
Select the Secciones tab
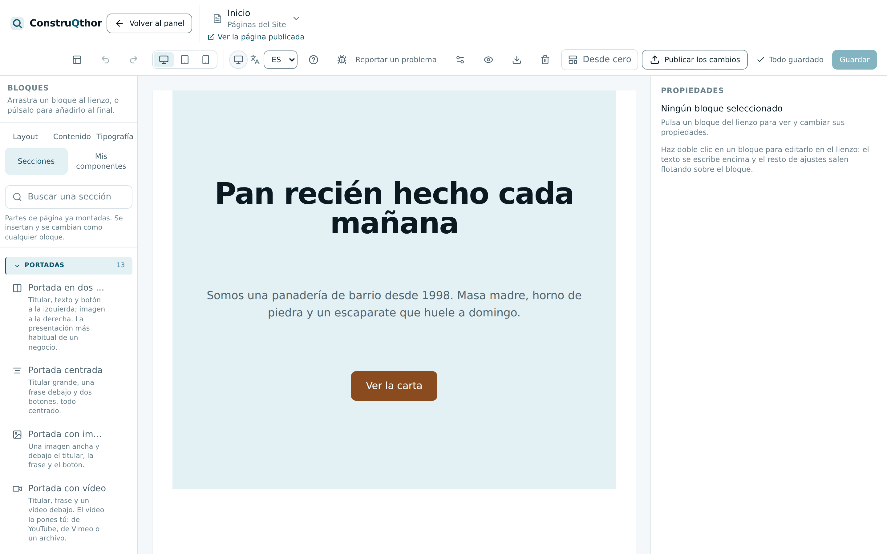coord(36,161)
